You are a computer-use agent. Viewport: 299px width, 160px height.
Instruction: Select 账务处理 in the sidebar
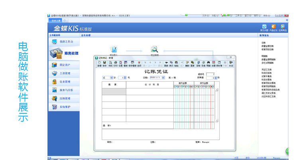64,53
